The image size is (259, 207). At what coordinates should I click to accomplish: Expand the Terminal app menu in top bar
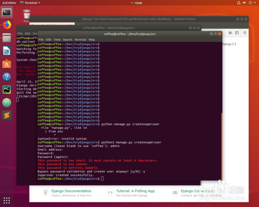point(30,3)
